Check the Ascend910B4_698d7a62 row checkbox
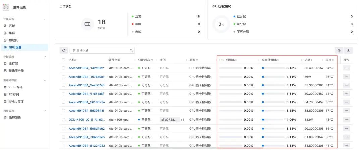The width and height of the screenshot is (362, 150). click(x=63, y=129)
